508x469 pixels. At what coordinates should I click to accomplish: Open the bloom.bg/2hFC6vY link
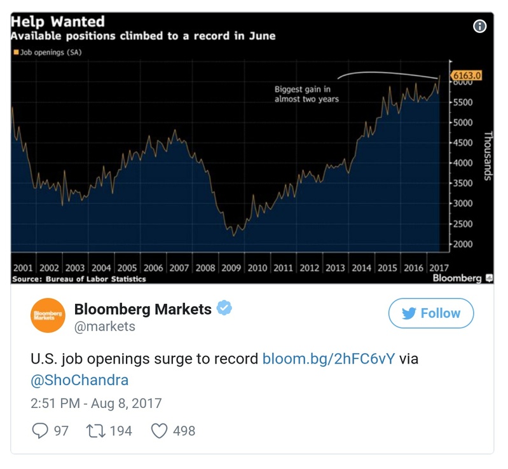click(328, 358)
